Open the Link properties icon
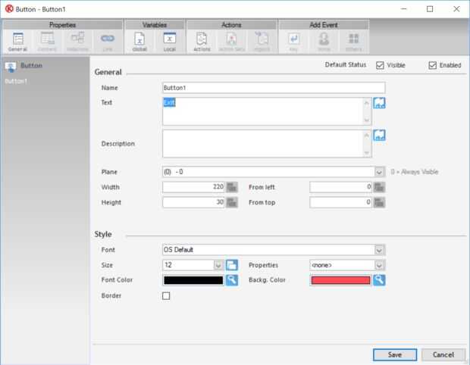This screenshot has height=365, width=470. tap(108, 42)
